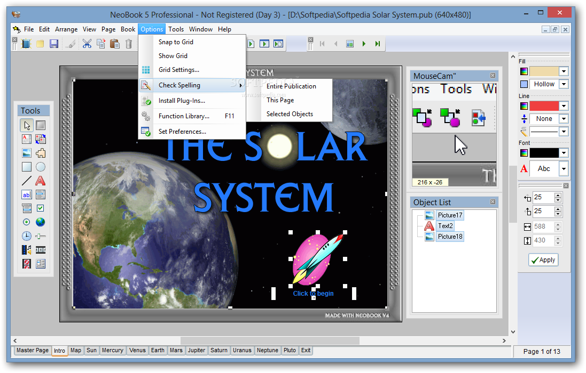The width and height of the screenshot is (586, 373).
Task: Open Abc font style dropdown
Action: [x=564, y=169]
